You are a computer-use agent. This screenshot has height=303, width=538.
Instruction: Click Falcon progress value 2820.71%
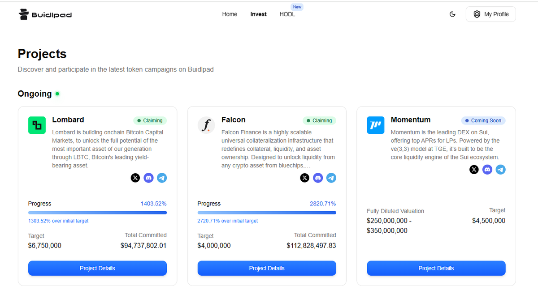point(323,203)
